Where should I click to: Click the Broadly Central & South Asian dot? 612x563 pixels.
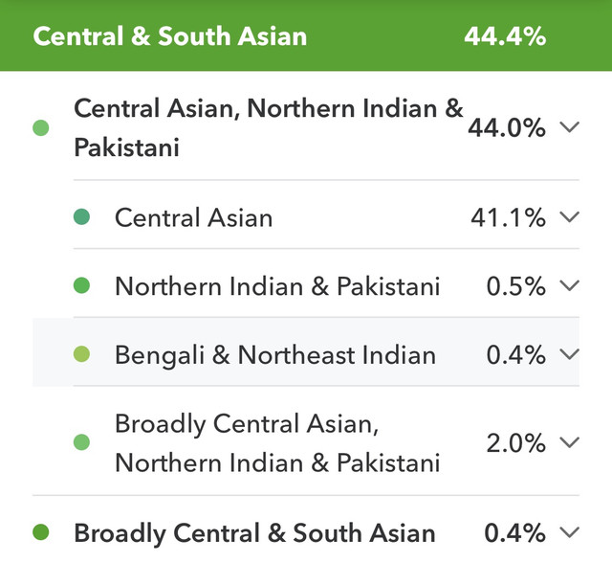(x=40, y=532)
